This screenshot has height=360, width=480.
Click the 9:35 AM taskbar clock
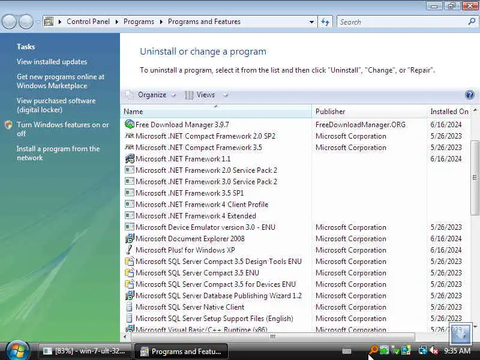(457, 350)
